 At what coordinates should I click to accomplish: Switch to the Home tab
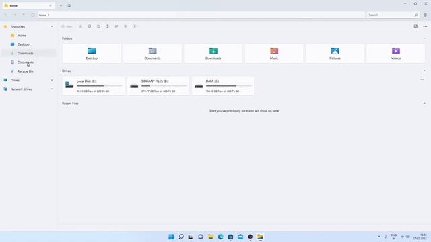click(x=28, y=5)
